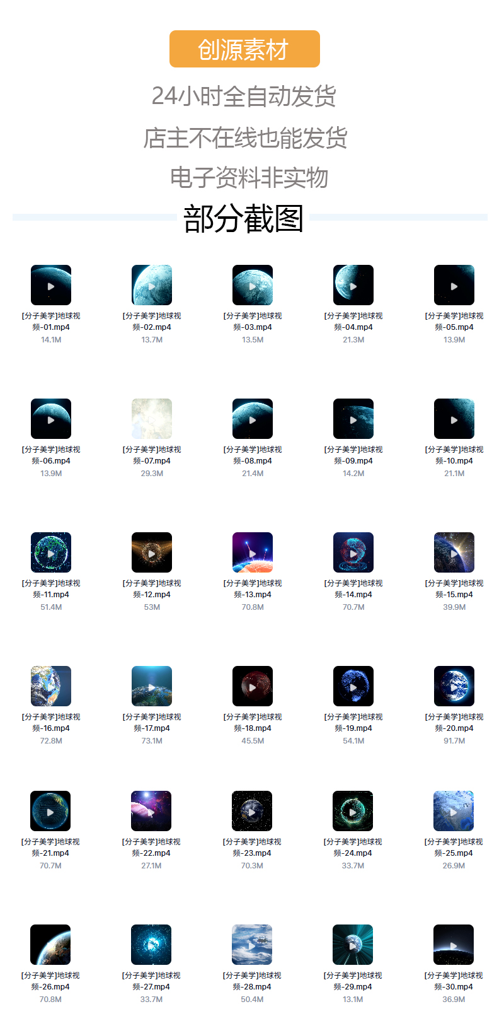Open thumbnail of 地球视频-14.mp4
This screenshot has width=504, height=1009.
point(353,552)
